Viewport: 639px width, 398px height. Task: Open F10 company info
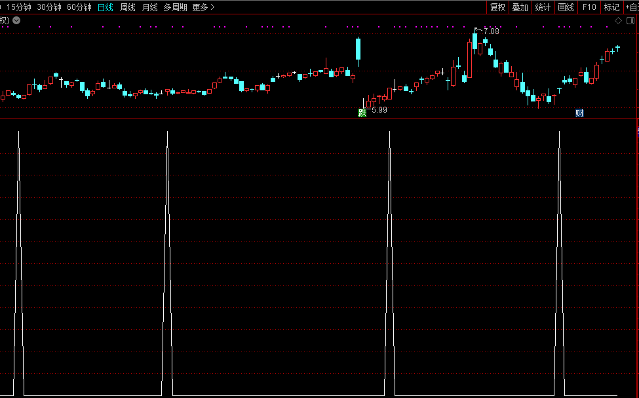(589, 7)
